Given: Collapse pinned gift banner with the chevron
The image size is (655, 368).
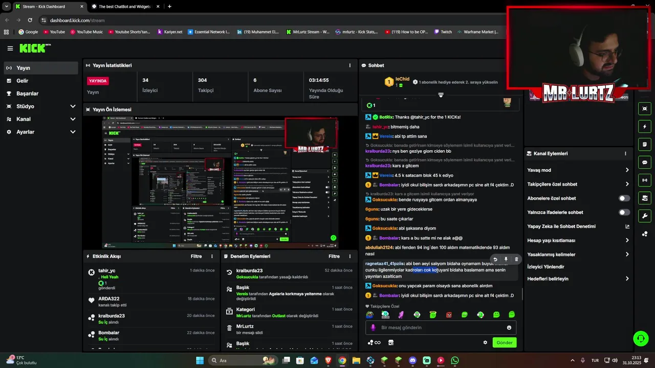Looking at the screenshot, I should [441, 95].
